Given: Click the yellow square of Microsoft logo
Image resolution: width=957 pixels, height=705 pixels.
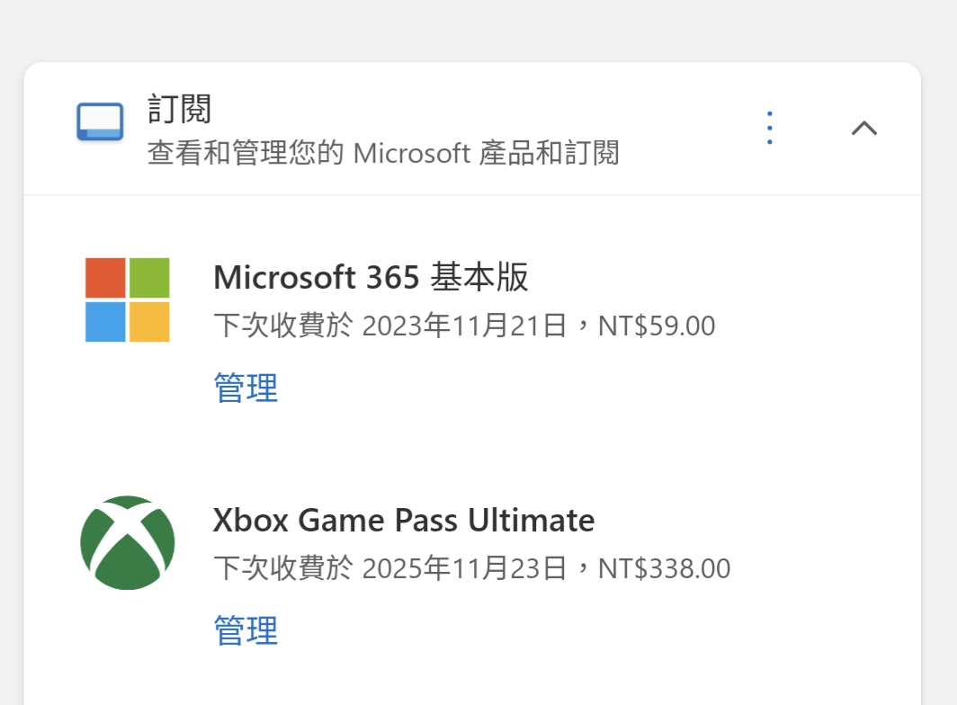Looking at the screenshot, I should tap(149, 321).
